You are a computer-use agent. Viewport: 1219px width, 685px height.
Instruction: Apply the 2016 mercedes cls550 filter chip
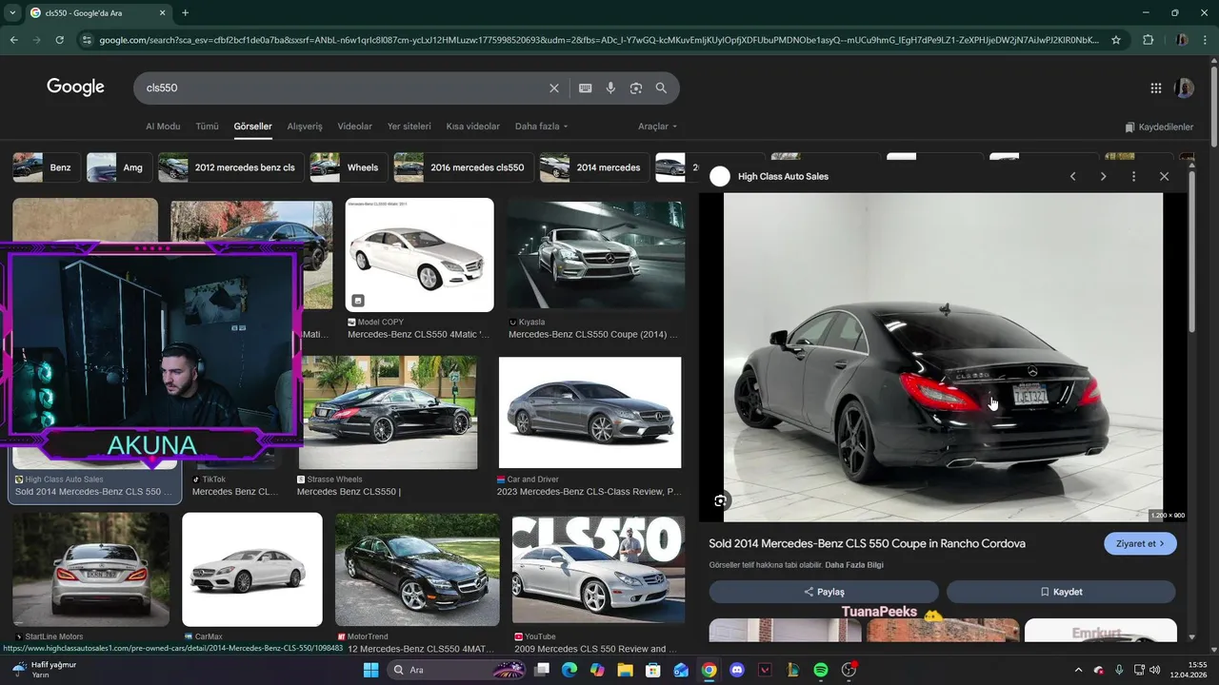(x=464, y=167)
